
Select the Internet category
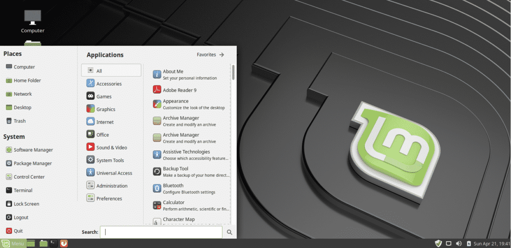point(105,122)
